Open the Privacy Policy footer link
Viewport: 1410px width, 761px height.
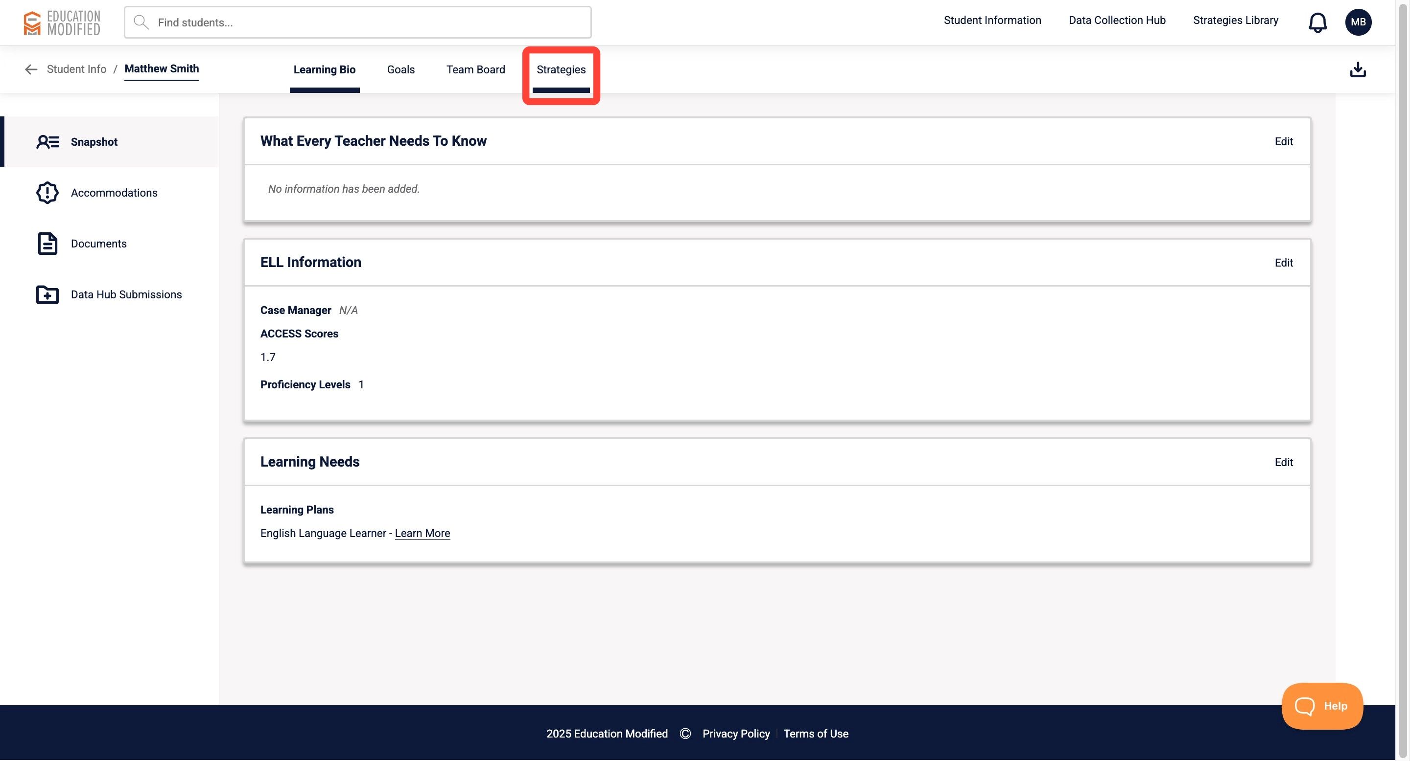(x=736, y=734)
